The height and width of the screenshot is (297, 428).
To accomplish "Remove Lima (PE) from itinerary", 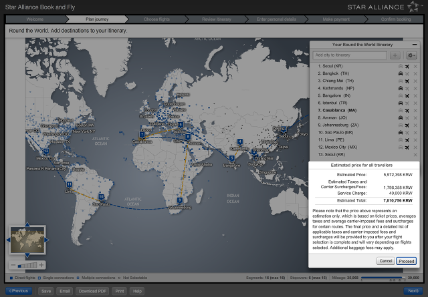I will (415, 139).
